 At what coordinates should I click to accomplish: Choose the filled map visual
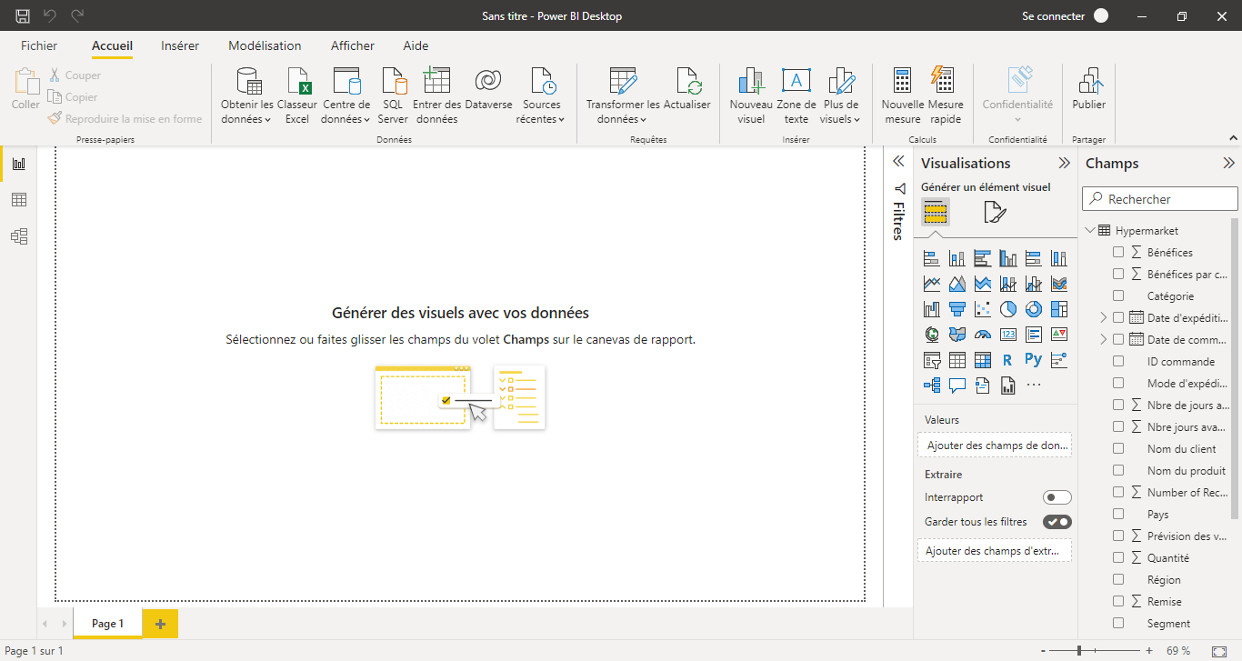click(x=957, y=335)
